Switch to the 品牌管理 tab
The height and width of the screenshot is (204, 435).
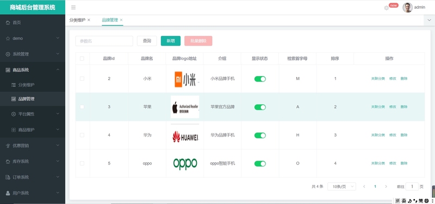click(x=110, y=20)
